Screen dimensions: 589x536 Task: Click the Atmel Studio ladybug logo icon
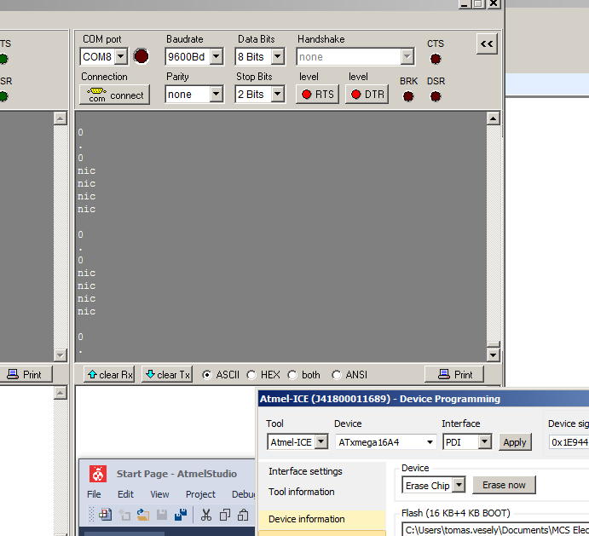[100, 474]
